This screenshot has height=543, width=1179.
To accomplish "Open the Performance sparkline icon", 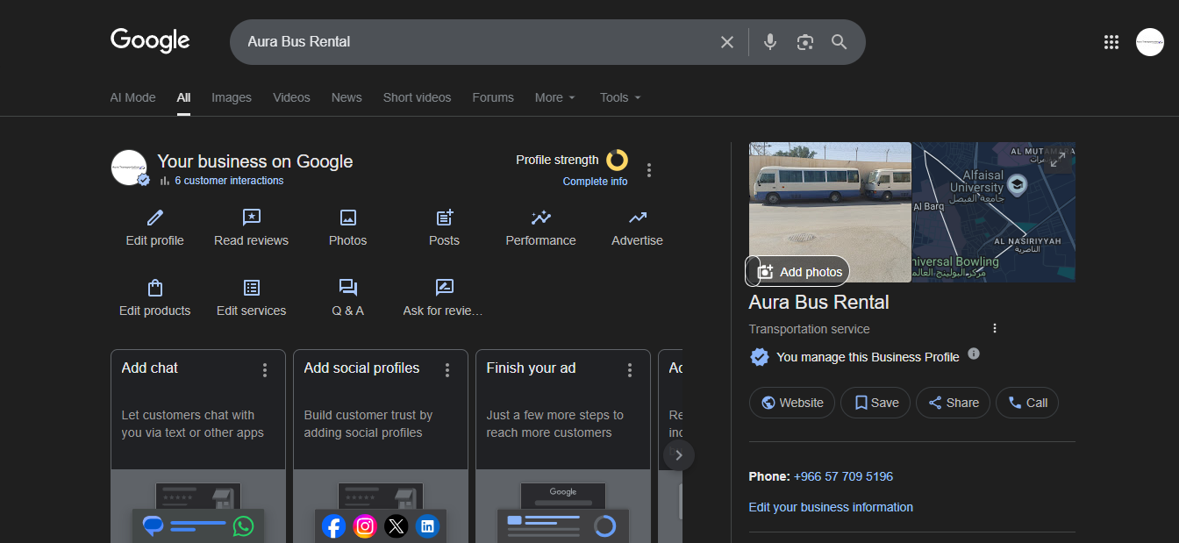I will click(541, 218).
